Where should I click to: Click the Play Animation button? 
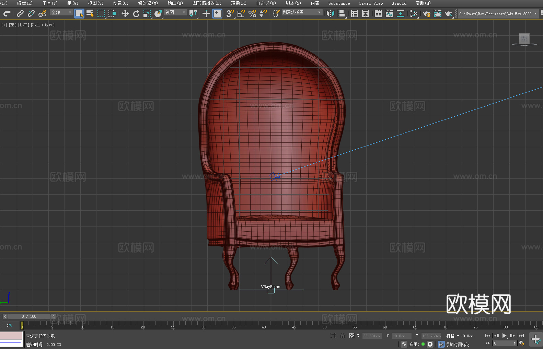pyautogui.click(x=505, y=336)
